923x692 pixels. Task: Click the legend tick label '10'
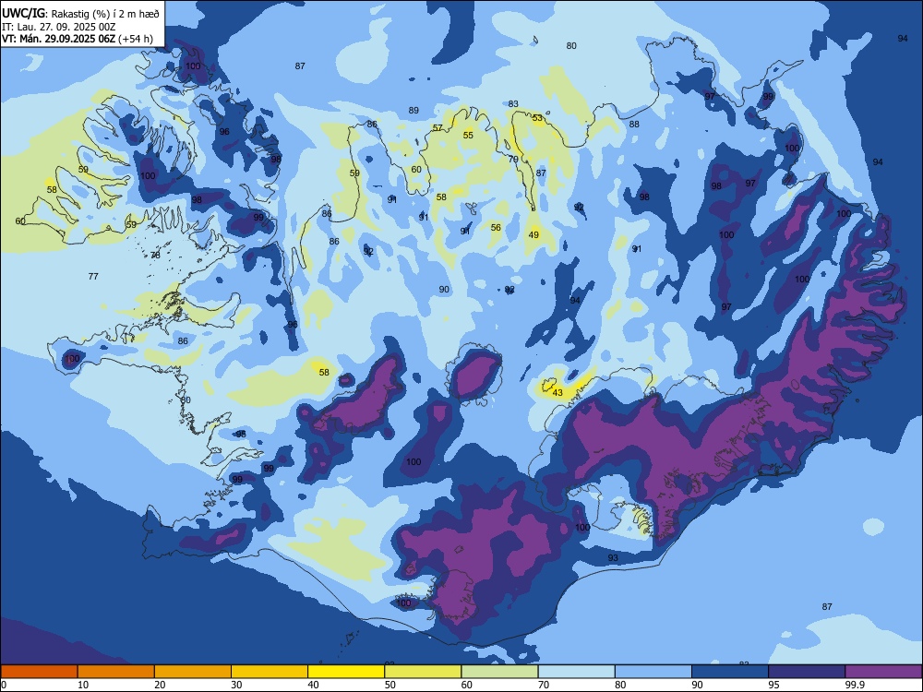(83, 685)
